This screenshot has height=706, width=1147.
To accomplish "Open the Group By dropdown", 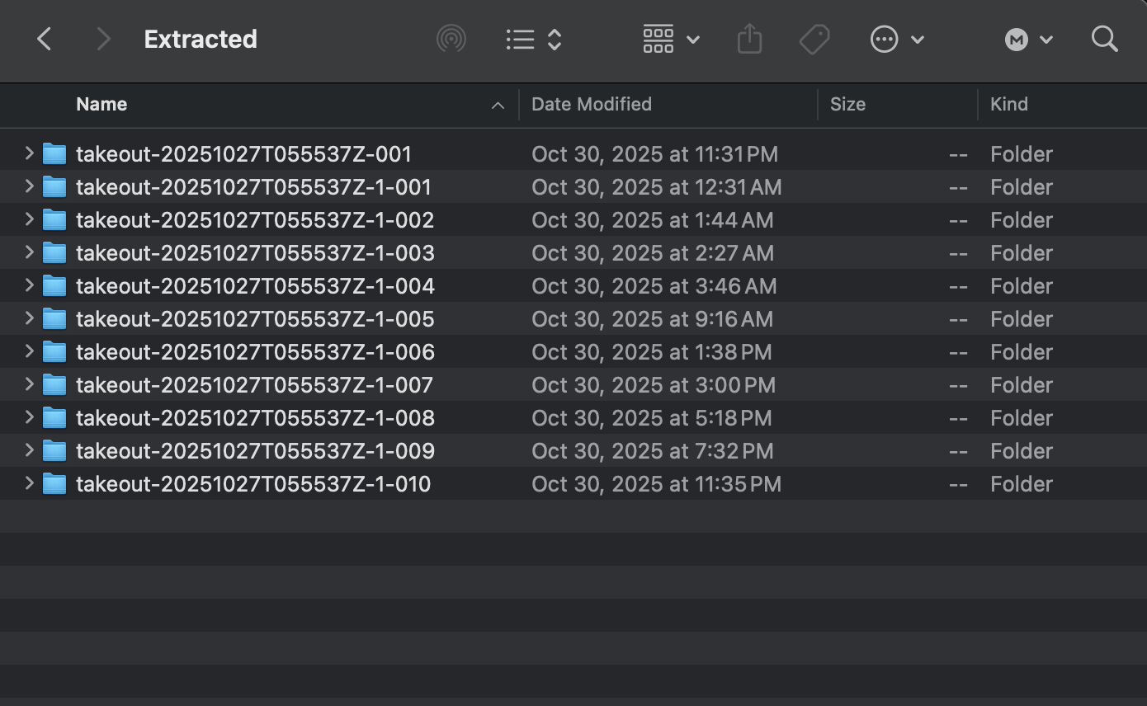I will (671, 39).
